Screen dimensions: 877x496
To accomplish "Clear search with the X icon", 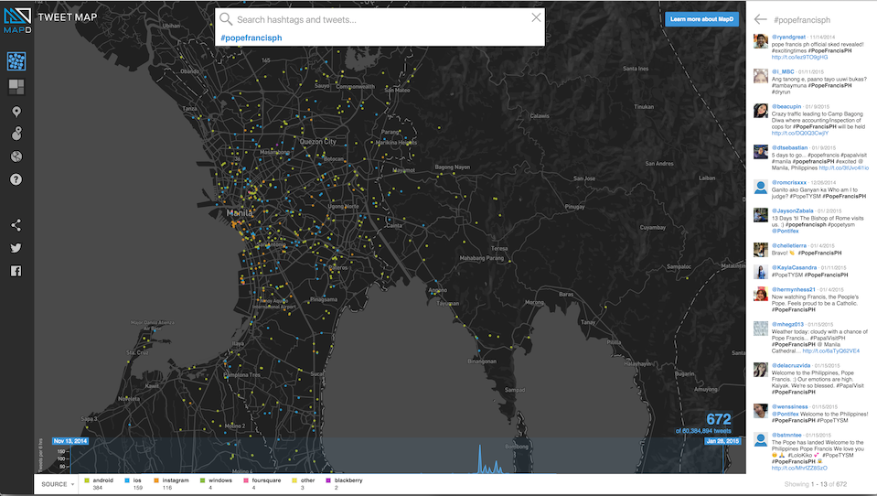I will (536, 18).
